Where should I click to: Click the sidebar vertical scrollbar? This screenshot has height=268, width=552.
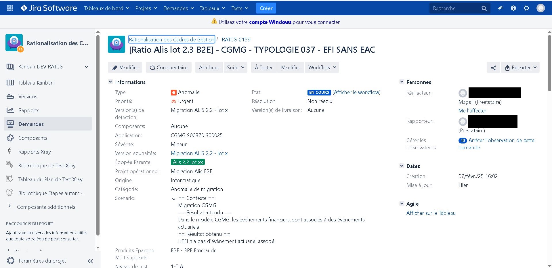tap(98, 135)
